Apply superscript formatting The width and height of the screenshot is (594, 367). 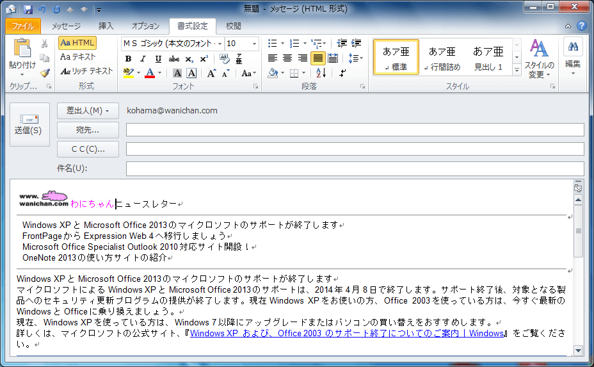click(204, 59)
